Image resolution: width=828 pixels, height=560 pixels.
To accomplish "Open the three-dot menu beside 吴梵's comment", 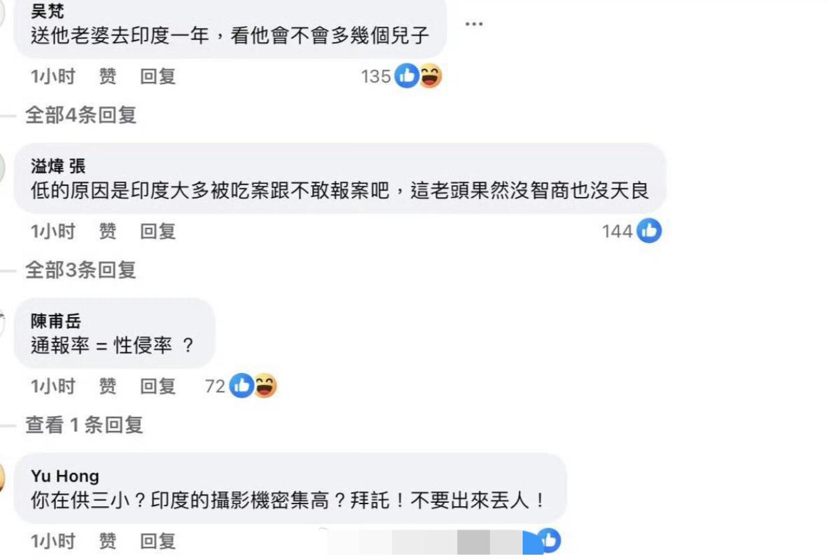I will pyautogui.click(x=474, y=24).
